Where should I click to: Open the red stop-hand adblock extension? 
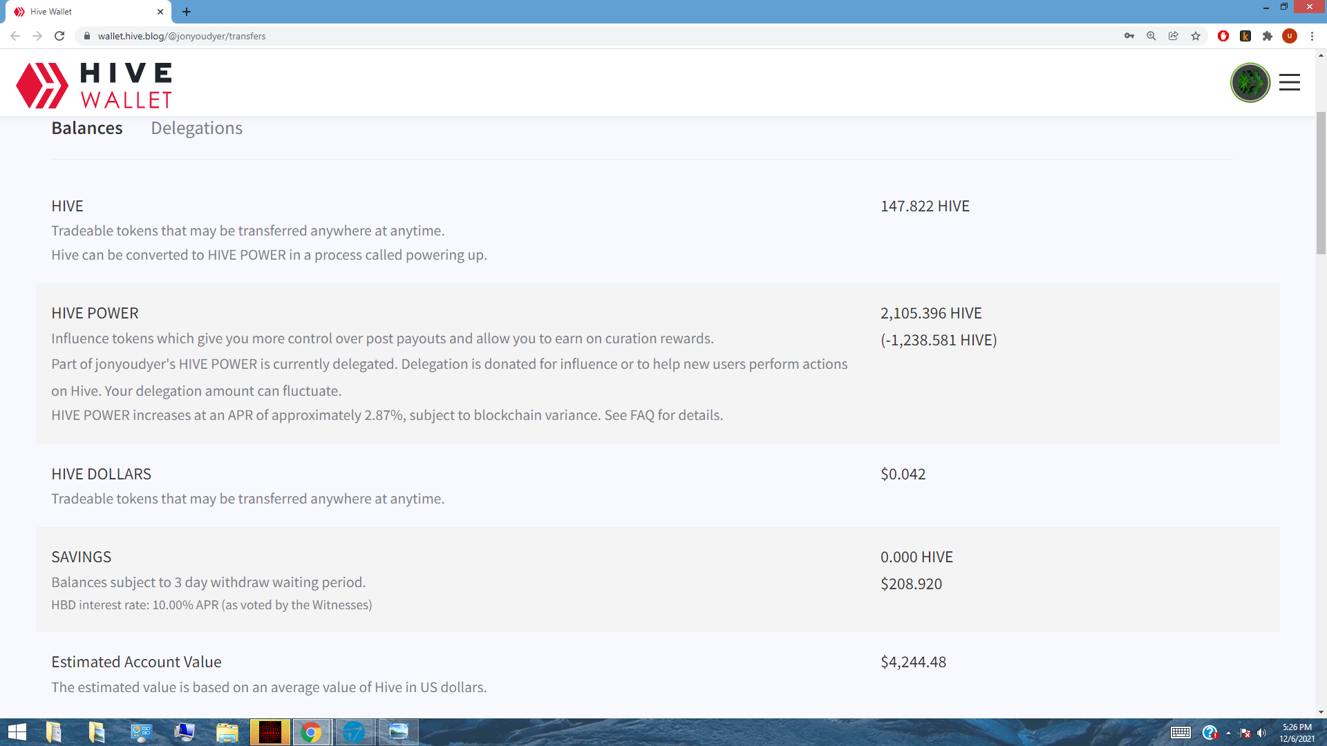coord(1223,36)
